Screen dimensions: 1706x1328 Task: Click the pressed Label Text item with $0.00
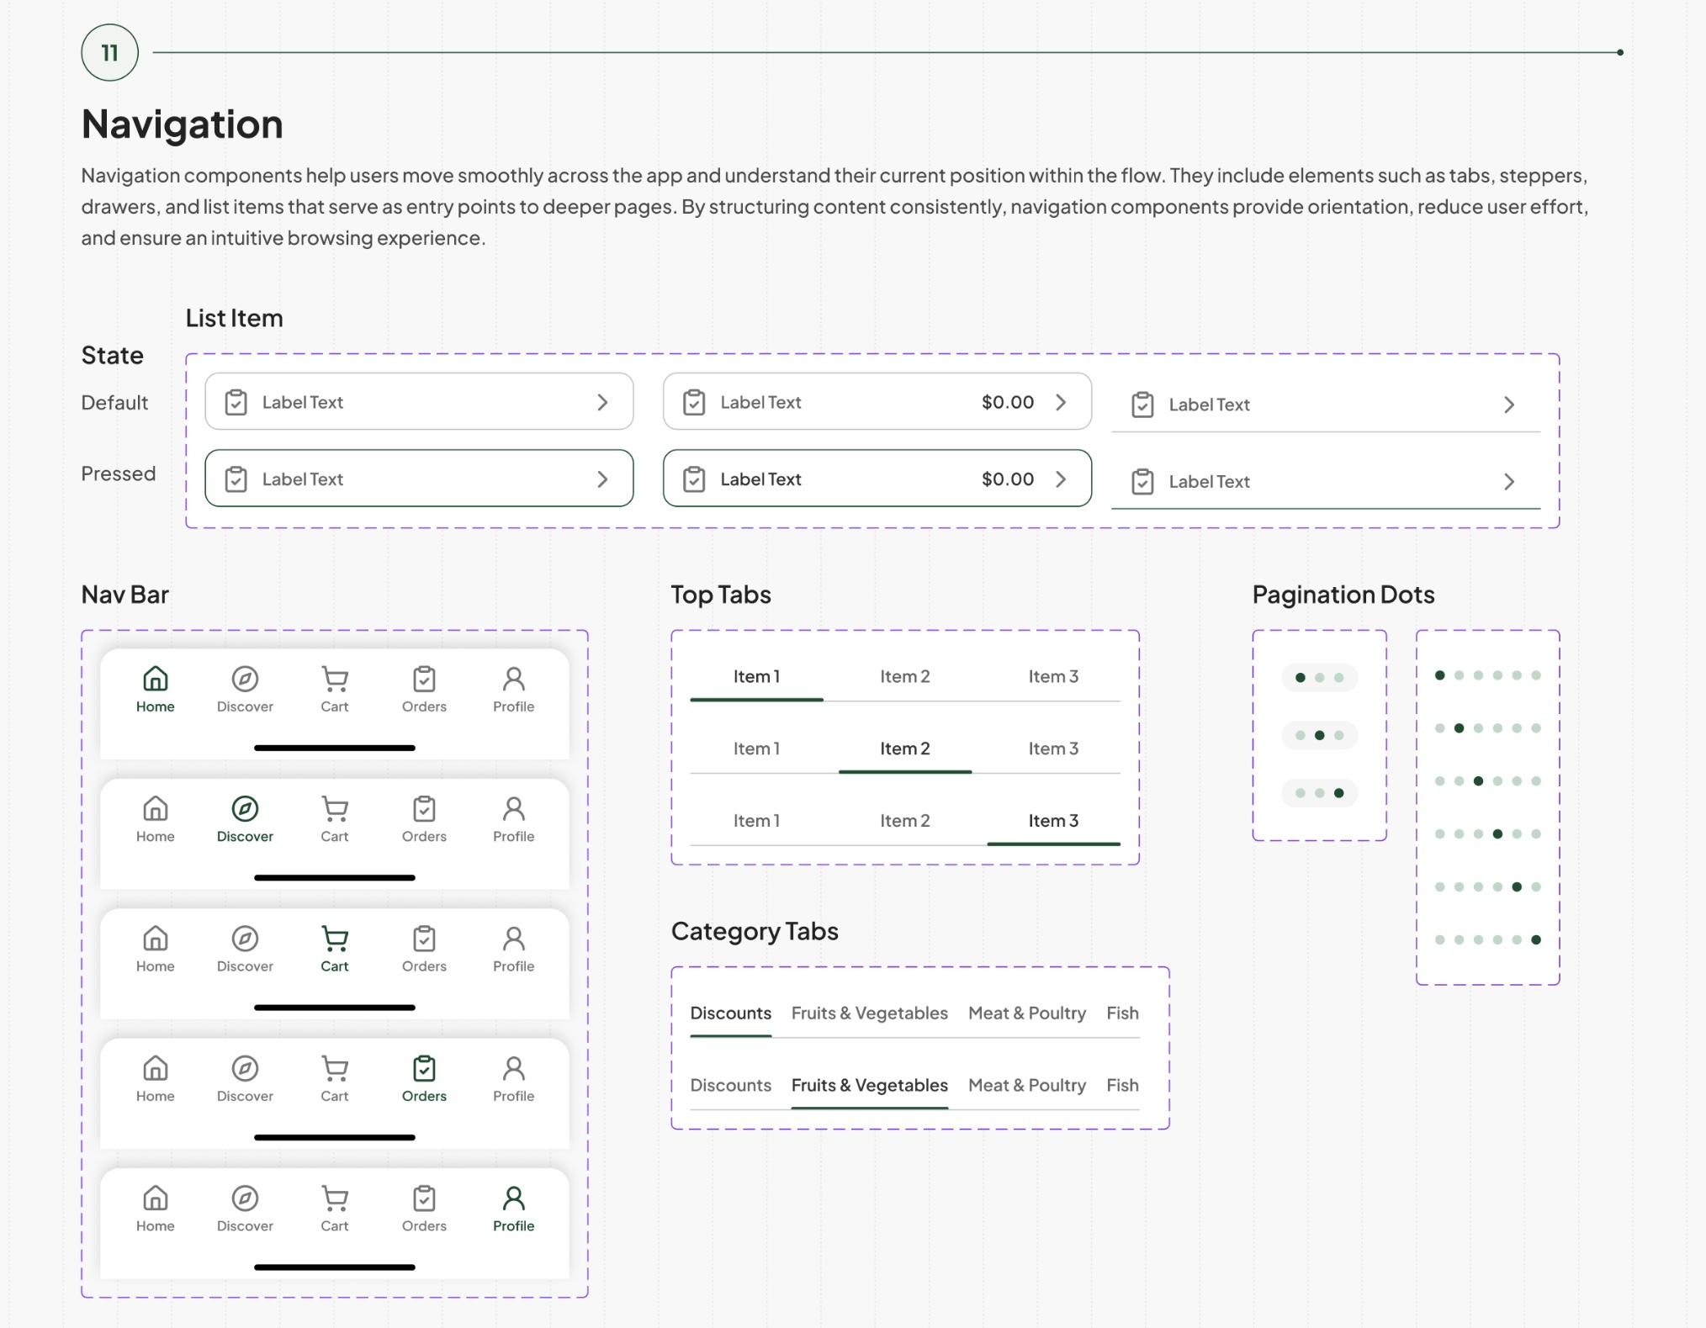click(877, 479)
